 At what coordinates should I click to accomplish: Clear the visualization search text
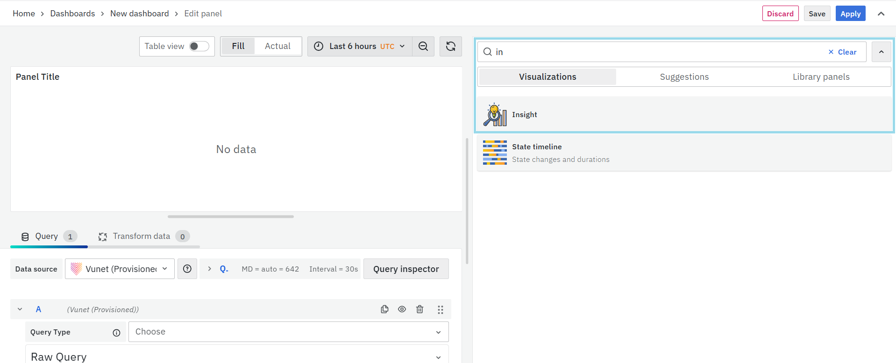842,52
